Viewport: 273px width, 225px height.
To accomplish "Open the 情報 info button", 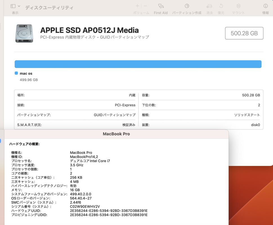I will [x=265, y=6].
